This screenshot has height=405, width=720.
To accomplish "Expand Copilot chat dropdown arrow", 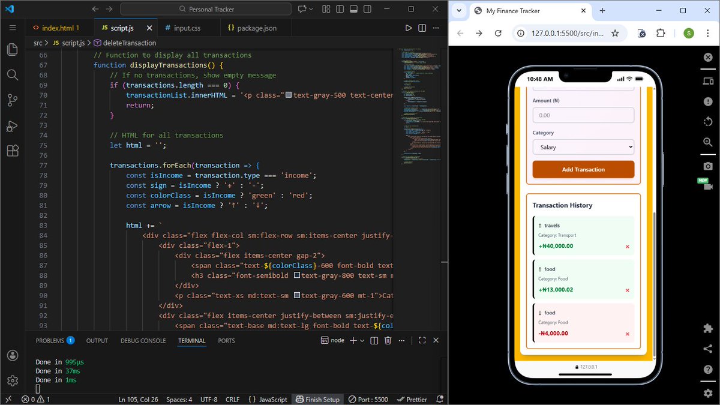I will pos(311,9).
